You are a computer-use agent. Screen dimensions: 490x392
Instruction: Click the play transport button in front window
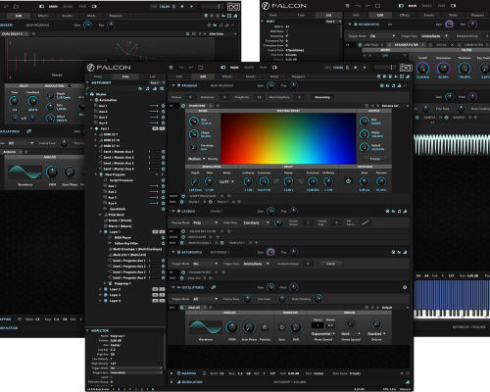[x=365, y=68]
